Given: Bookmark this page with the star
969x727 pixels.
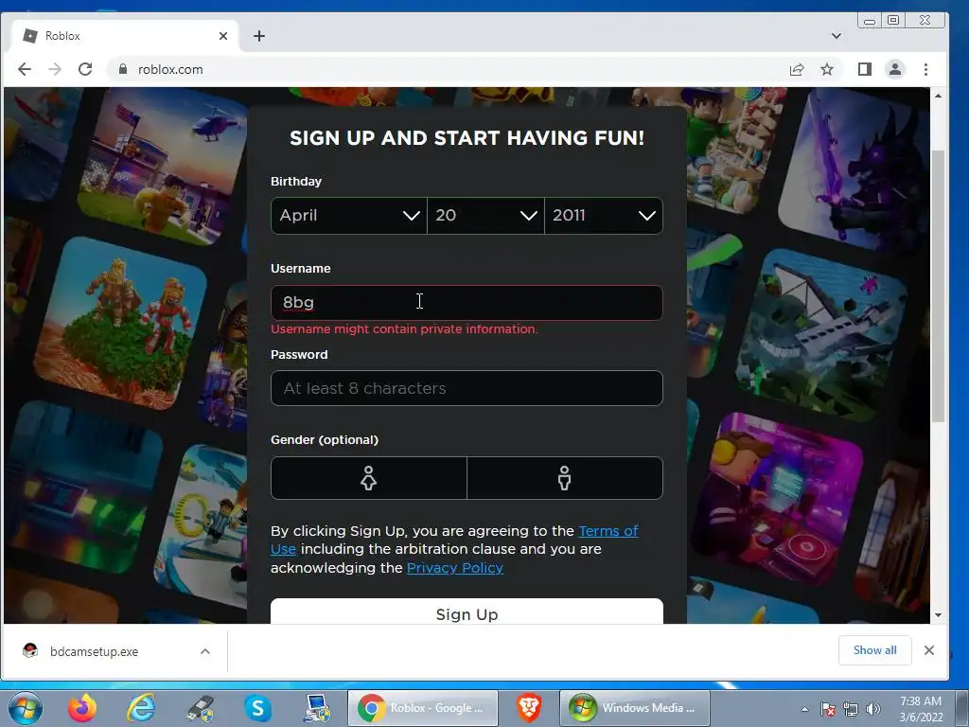Looking at the screenshot, I should pyautogui.click(x=827, y=69).
